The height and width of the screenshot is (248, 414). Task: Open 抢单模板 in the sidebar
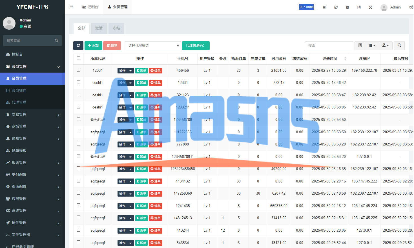tap(32, 151)
